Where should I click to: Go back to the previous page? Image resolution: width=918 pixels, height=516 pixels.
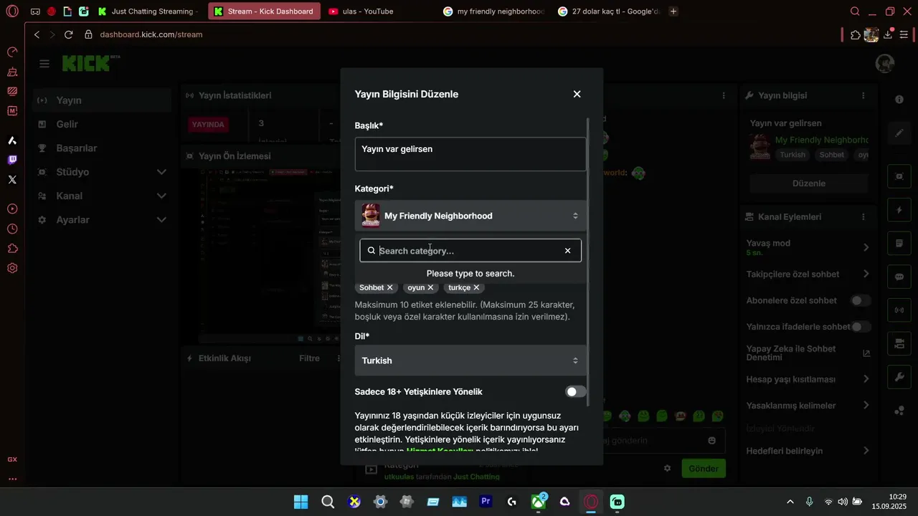[37, 34]
